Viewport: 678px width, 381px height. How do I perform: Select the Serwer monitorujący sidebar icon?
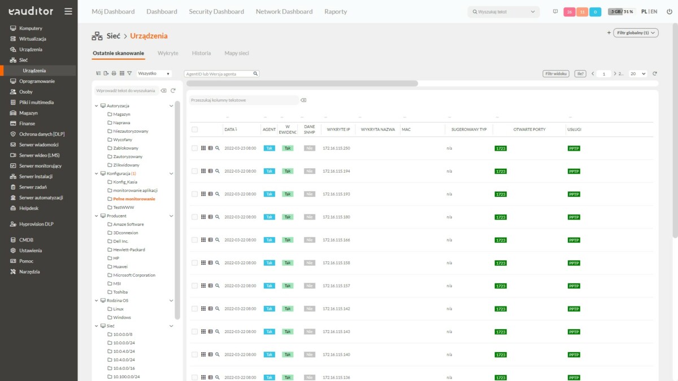tap(12, 166)
